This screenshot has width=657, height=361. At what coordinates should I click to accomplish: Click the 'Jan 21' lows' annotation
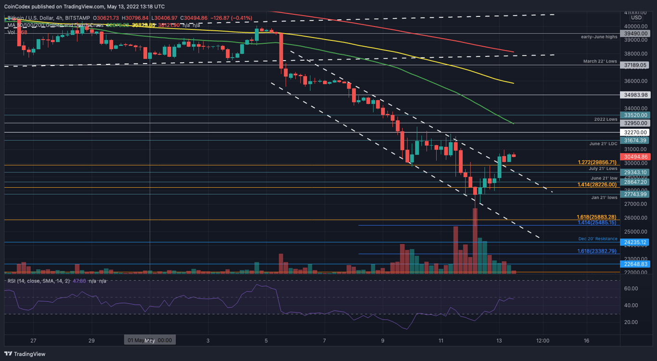(x=604, y=198)
